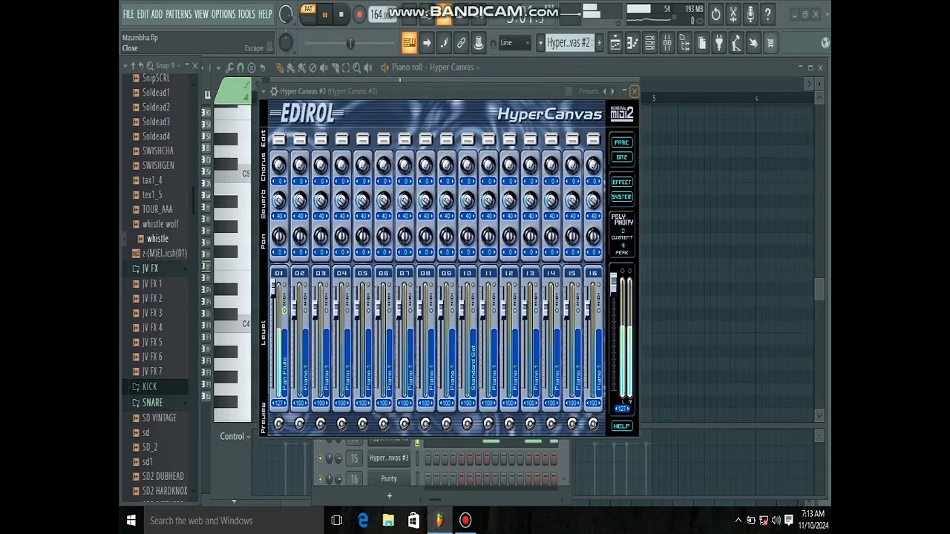950x534 pixels.
Task: Stop playback with the stop button
Action: point(341,14)
